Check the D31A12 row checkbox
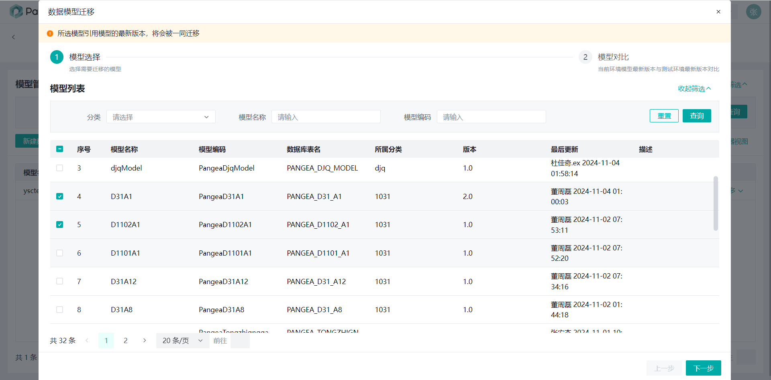 pos(59,281)
